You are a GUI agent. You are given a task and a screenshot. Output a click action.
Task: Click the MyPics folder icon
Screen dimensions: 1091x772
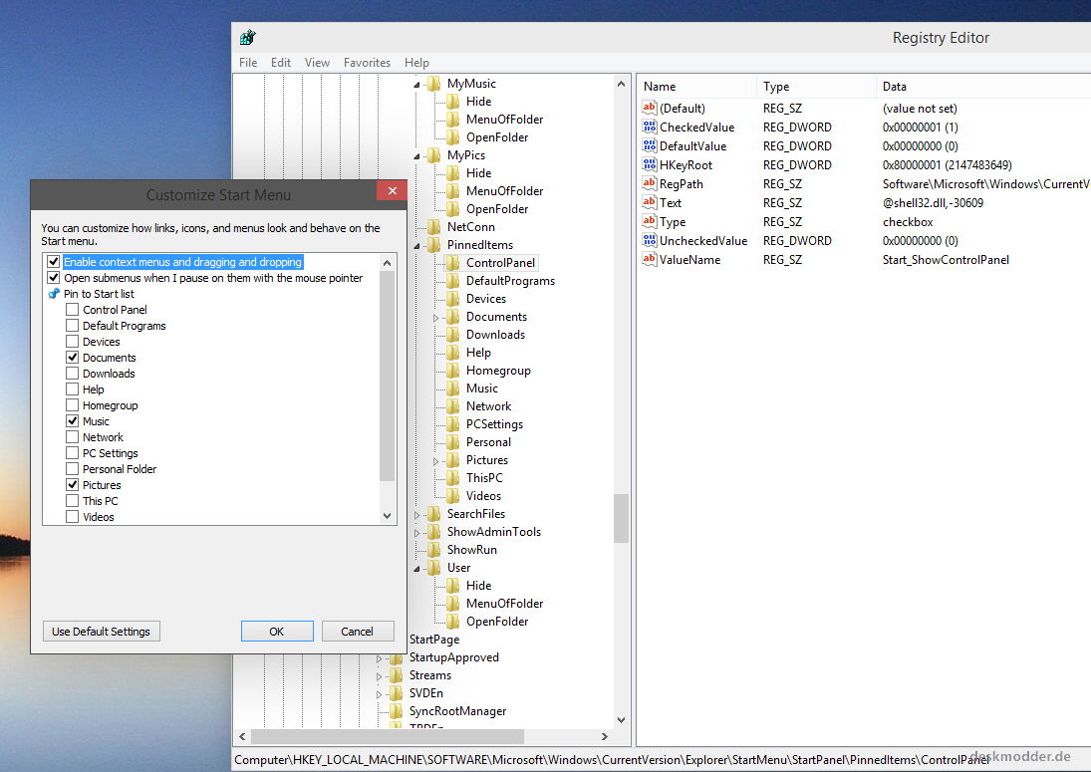tap(434, 155)
